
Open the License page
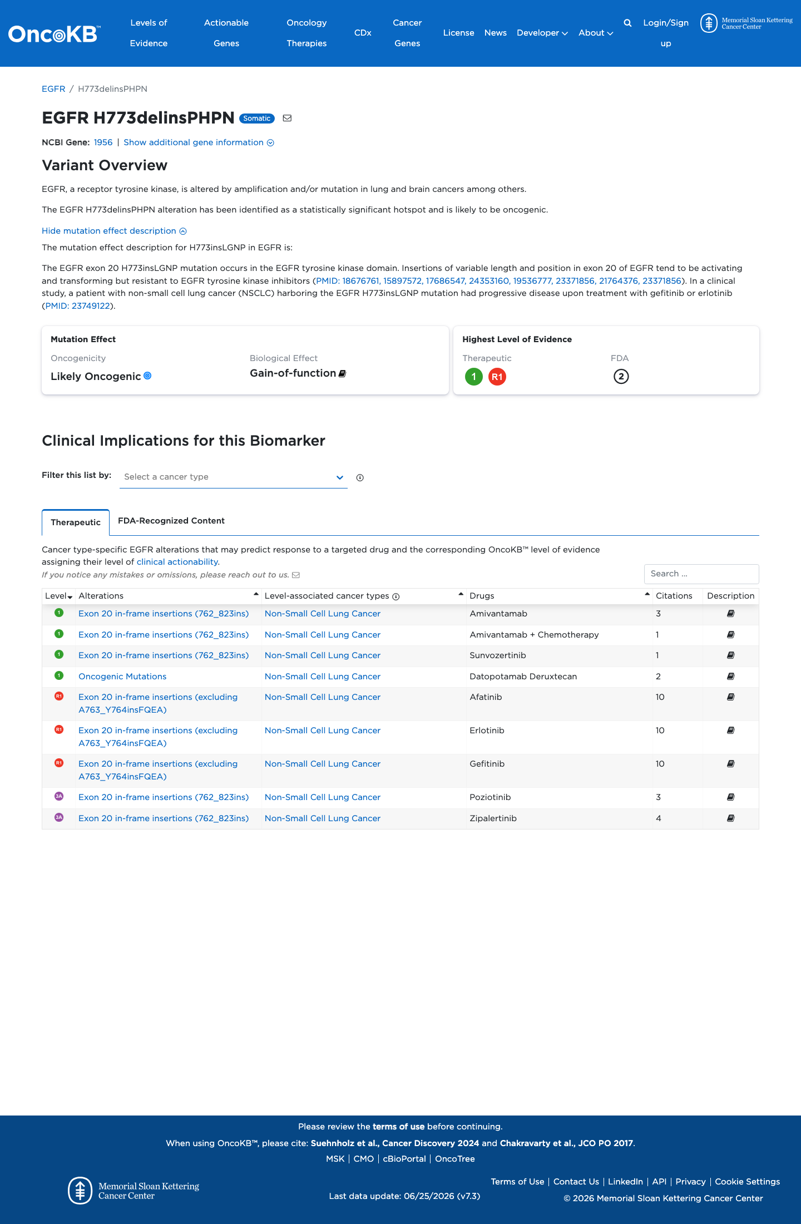tap(459, 33)
